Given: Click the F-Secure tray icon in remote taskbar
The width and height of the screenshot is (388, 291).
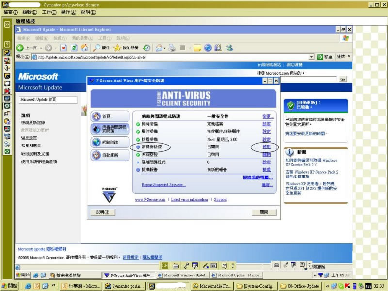Looking at the screenshot, I should [x=321, y=275].
